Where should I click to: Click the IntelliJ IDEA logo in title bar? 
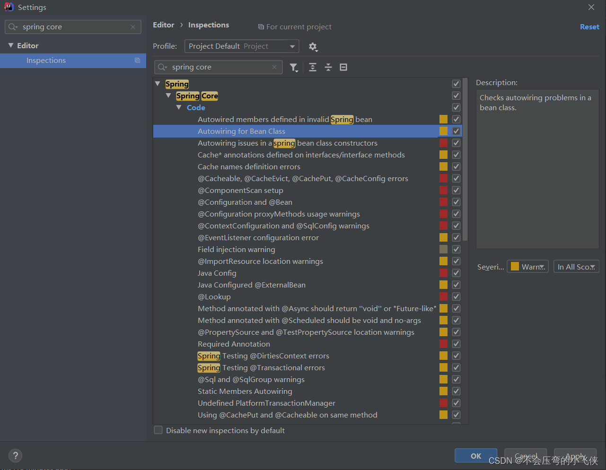coord(9,7)
